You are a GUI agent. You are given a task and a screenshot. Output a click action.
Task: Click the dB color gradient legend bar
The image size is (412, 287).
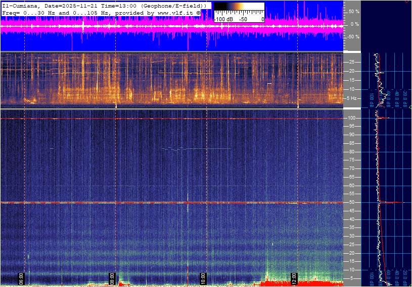point(239,11)
